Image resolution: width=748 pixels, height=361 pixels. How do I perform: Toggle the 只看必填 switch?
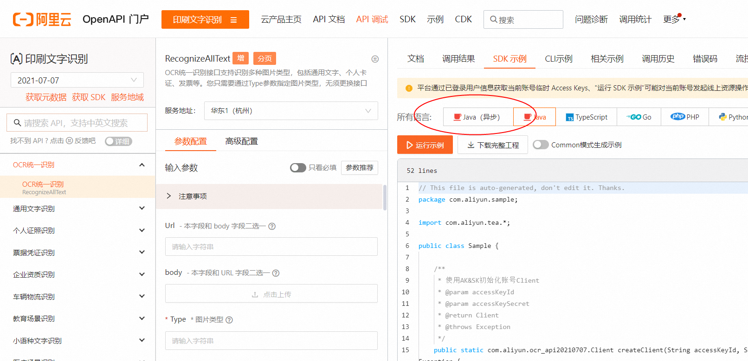(298, 168)
